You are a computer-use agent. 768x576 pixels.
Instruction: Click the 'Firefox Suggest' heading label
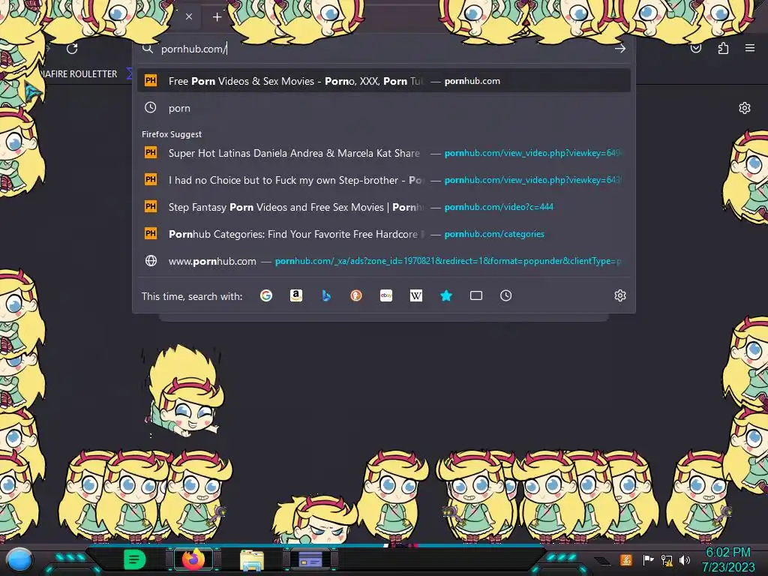coord(172,134)
